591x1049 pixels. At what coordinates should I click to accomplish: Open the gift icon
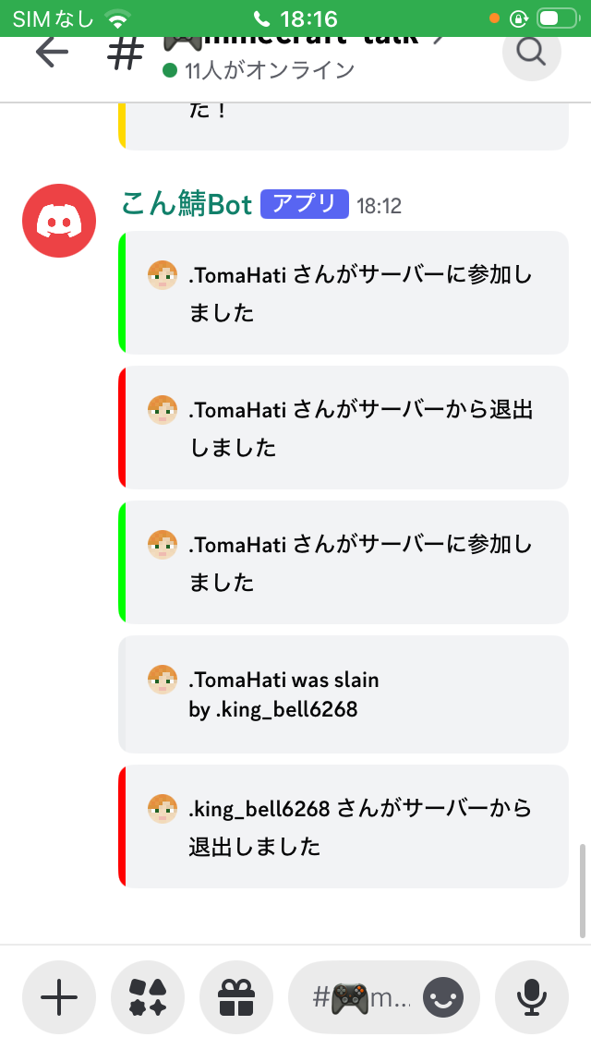(x=236, y=997)
